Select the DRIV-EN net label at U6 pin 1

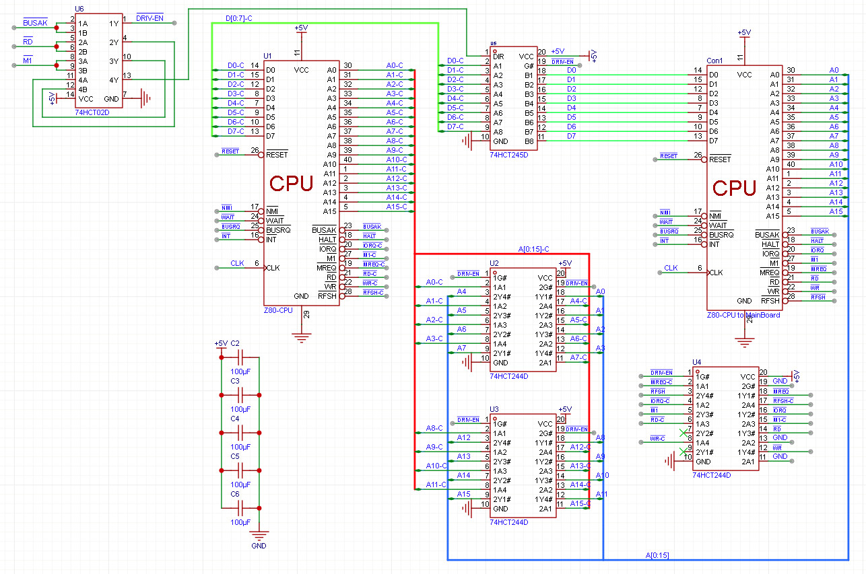pos(149,17)
